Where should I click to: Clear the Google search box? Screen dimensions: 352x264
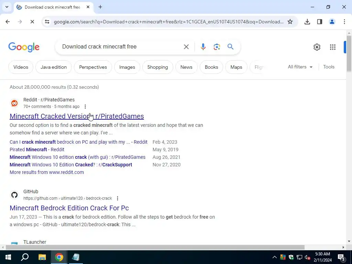coord(186,47)
